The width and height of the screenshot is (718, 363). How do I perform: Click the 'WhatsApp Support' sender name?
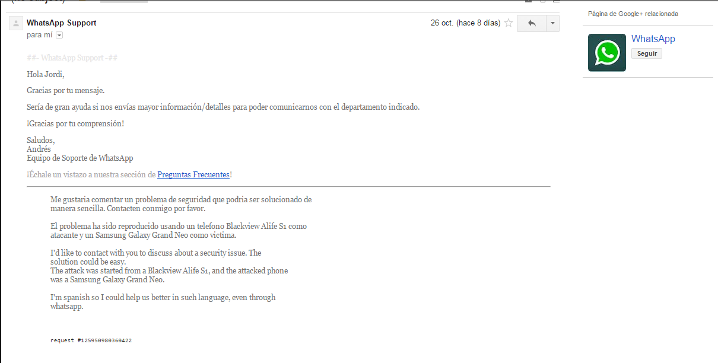(x=62, y=23)
